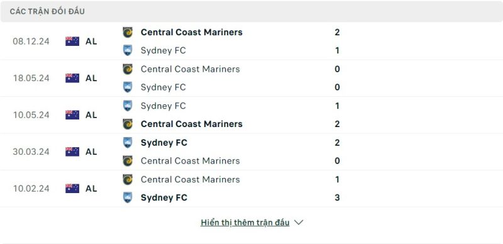Click Sydney FC crest in 10.02.24 match
This screenshot has width=503, height=244.
[x=128, y=197]
